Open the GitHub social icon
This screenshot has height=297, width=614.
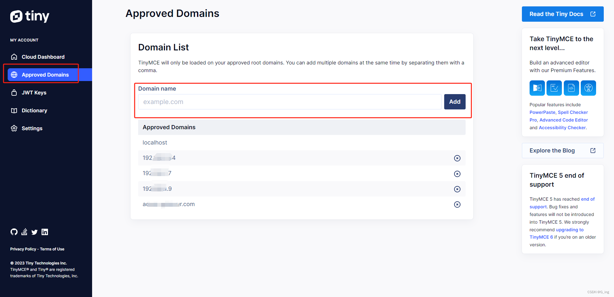(14, 232)
